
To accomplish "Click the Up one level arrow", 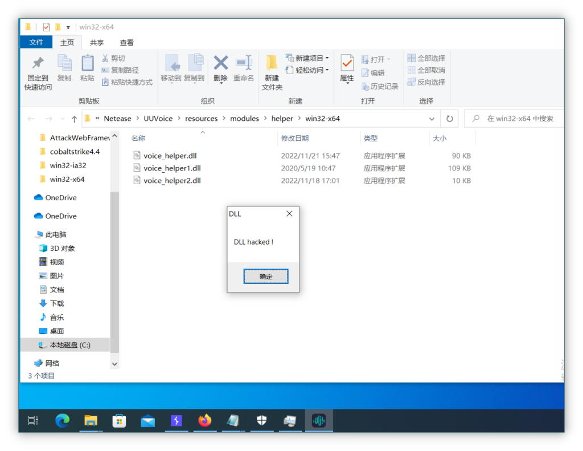I will (x=75, y=119).
